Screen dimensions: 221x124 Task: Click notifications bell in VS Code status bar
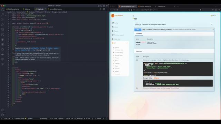pos(107,118)
